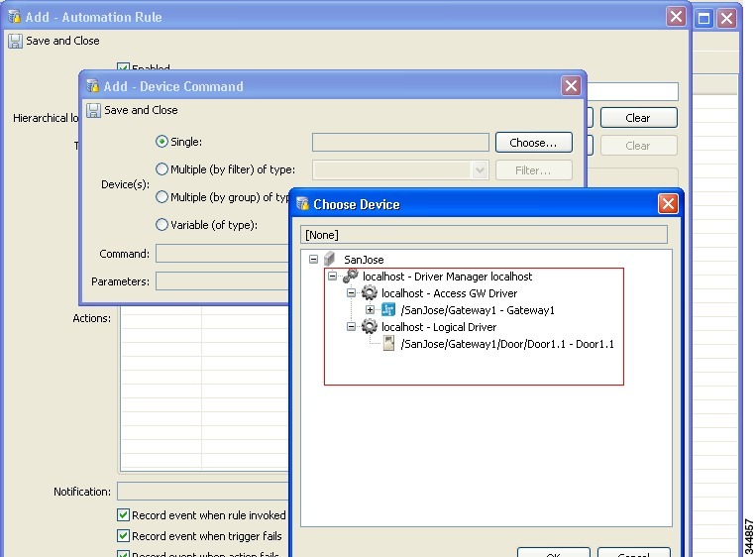The height and width of the screenshot is (557, 756).
Task: Collapse the Logical Driver node
Action: (x=351, y=327)
